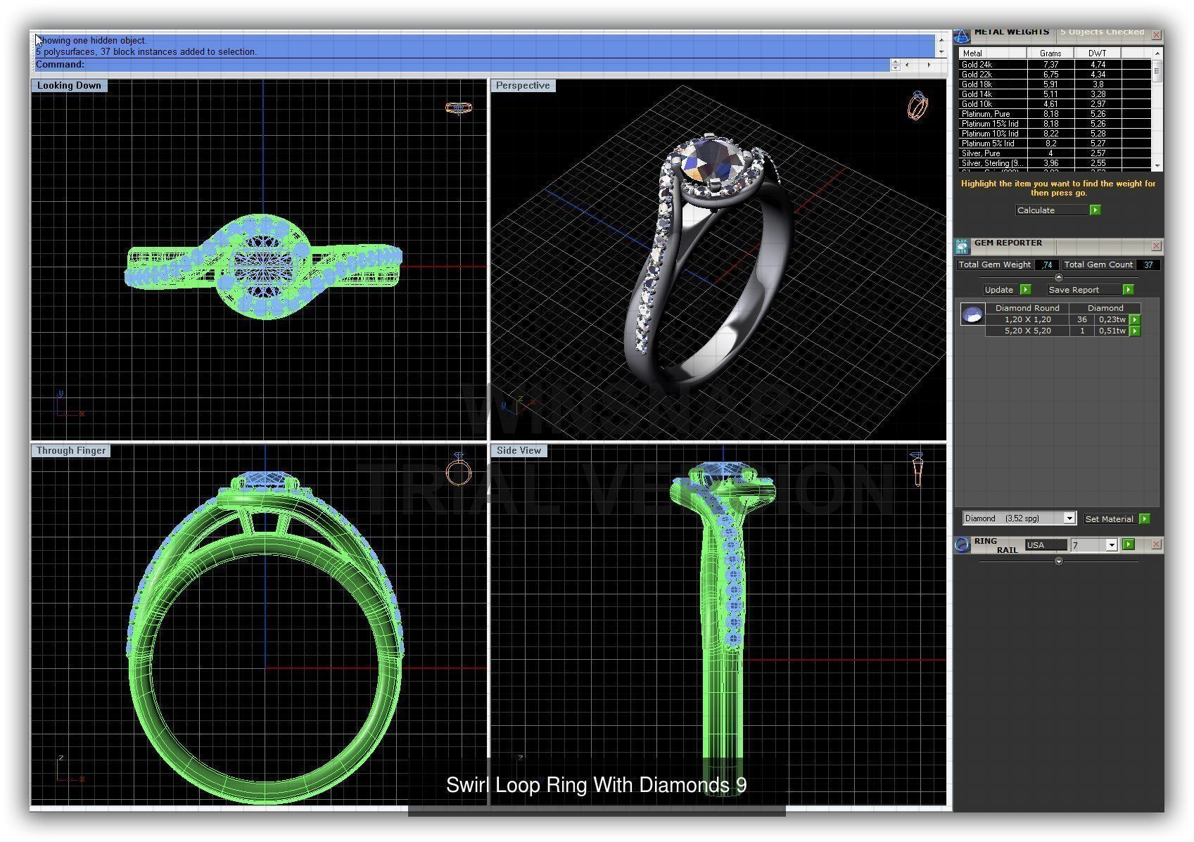This screenshot has width=1194, height=842.
Task: Activate the Side View viewport label
Action: pos(519,451)
